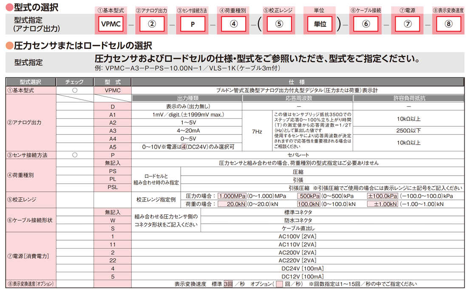Click the AC100V [2VA] power cell
470x290 pixels.
(x=297, y=236)
